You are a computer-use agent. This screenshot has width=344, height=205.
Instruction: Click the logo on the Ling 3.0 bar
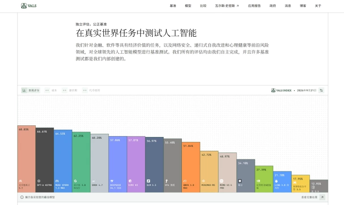(x=276, y=181)
